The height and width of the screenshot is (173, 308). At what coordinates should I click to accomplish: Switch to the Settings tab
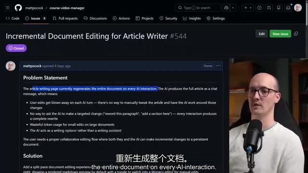point(216,18)
